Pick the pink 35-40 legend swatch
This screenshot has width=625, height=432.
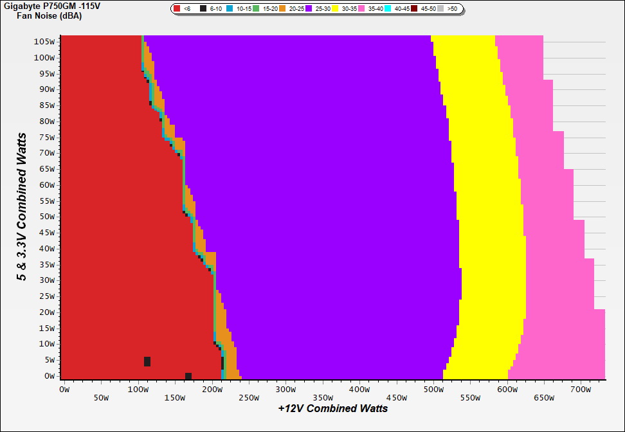tap(361, 9)
